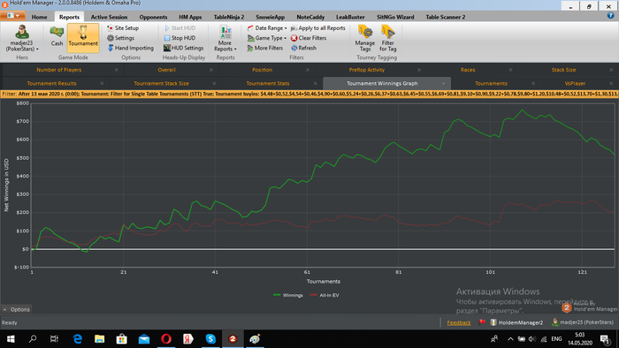
Task: Toggle the Winnings series in legend
Action: (287, 295)
